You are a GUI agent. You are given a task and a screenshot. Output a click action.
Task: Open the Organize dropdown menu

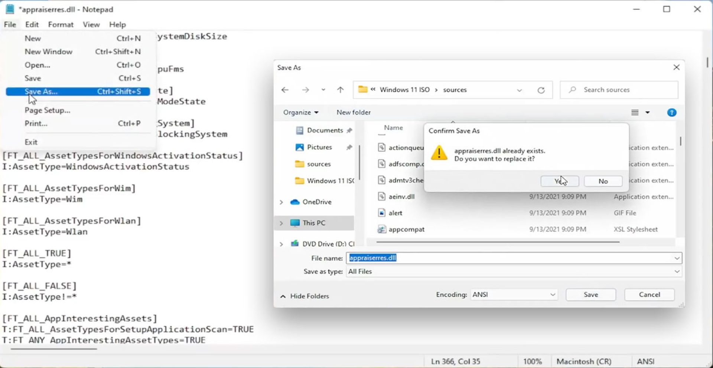(300, 112)
